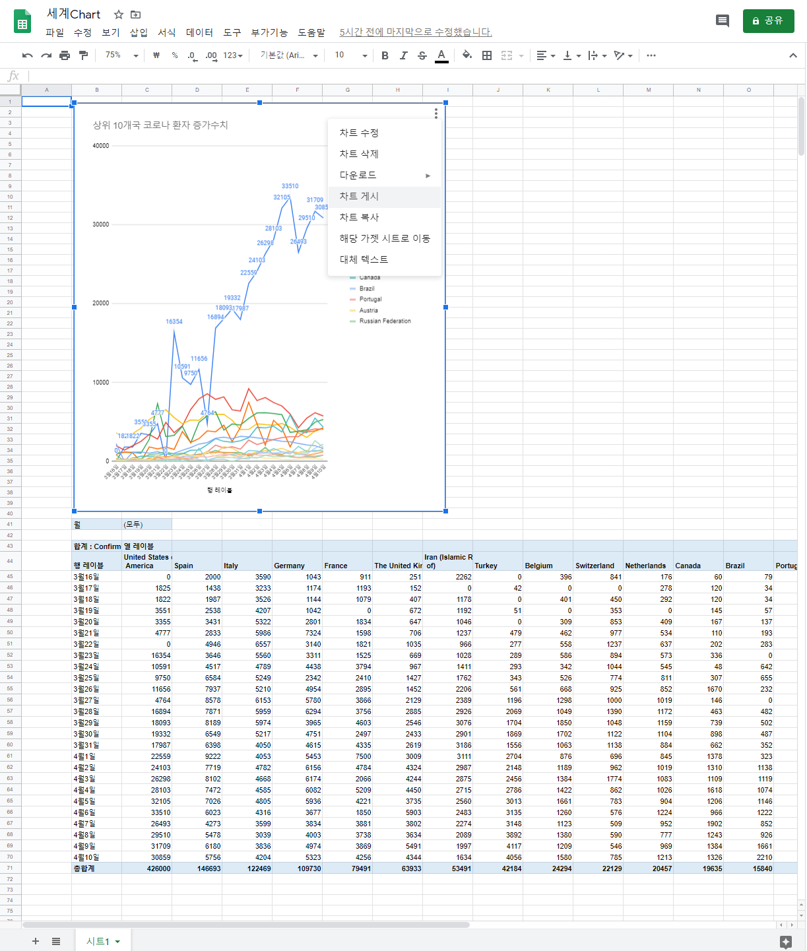The width and height of the screenshot is (807, 951).
Task: Open the 도움말 menu
Action: 311,32
